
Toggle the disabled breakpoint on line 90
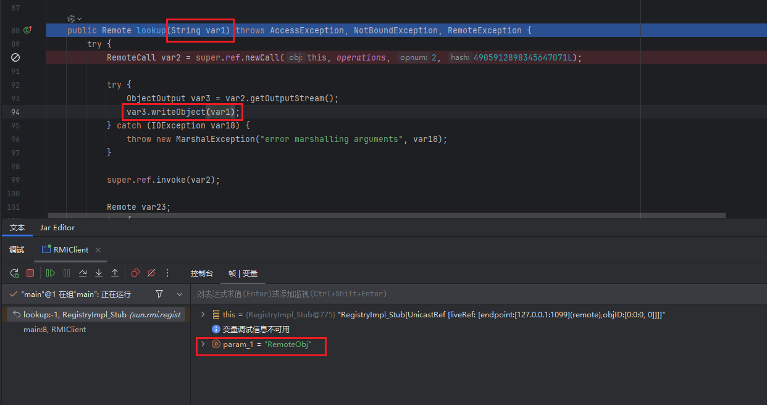pyautogui.click(x=16, y=57)
